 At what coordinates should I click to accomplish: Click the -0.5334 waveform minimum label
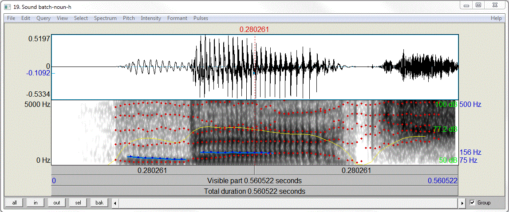pos(38,94)
